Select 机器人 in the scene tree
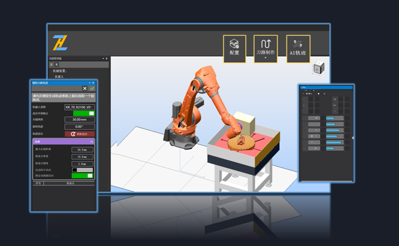The height and width of the screenshot is (246, 399). coord(59,77)
